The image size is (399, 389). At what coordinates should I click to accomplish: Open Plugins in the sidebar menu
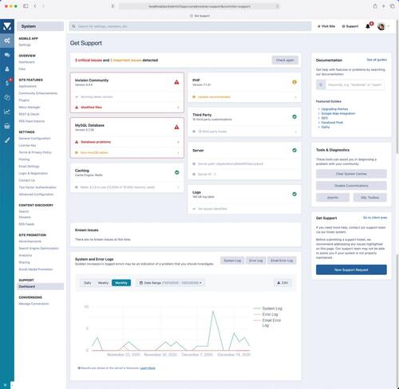click(x=24, y=100)
